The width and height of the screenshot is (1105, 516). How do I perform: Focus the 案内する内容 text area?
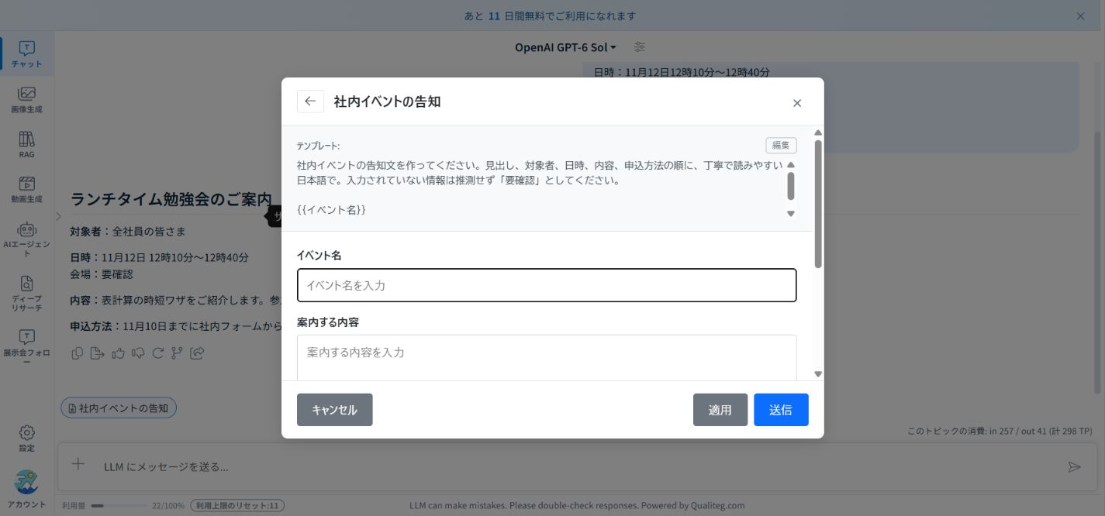[x=547, y=358]
